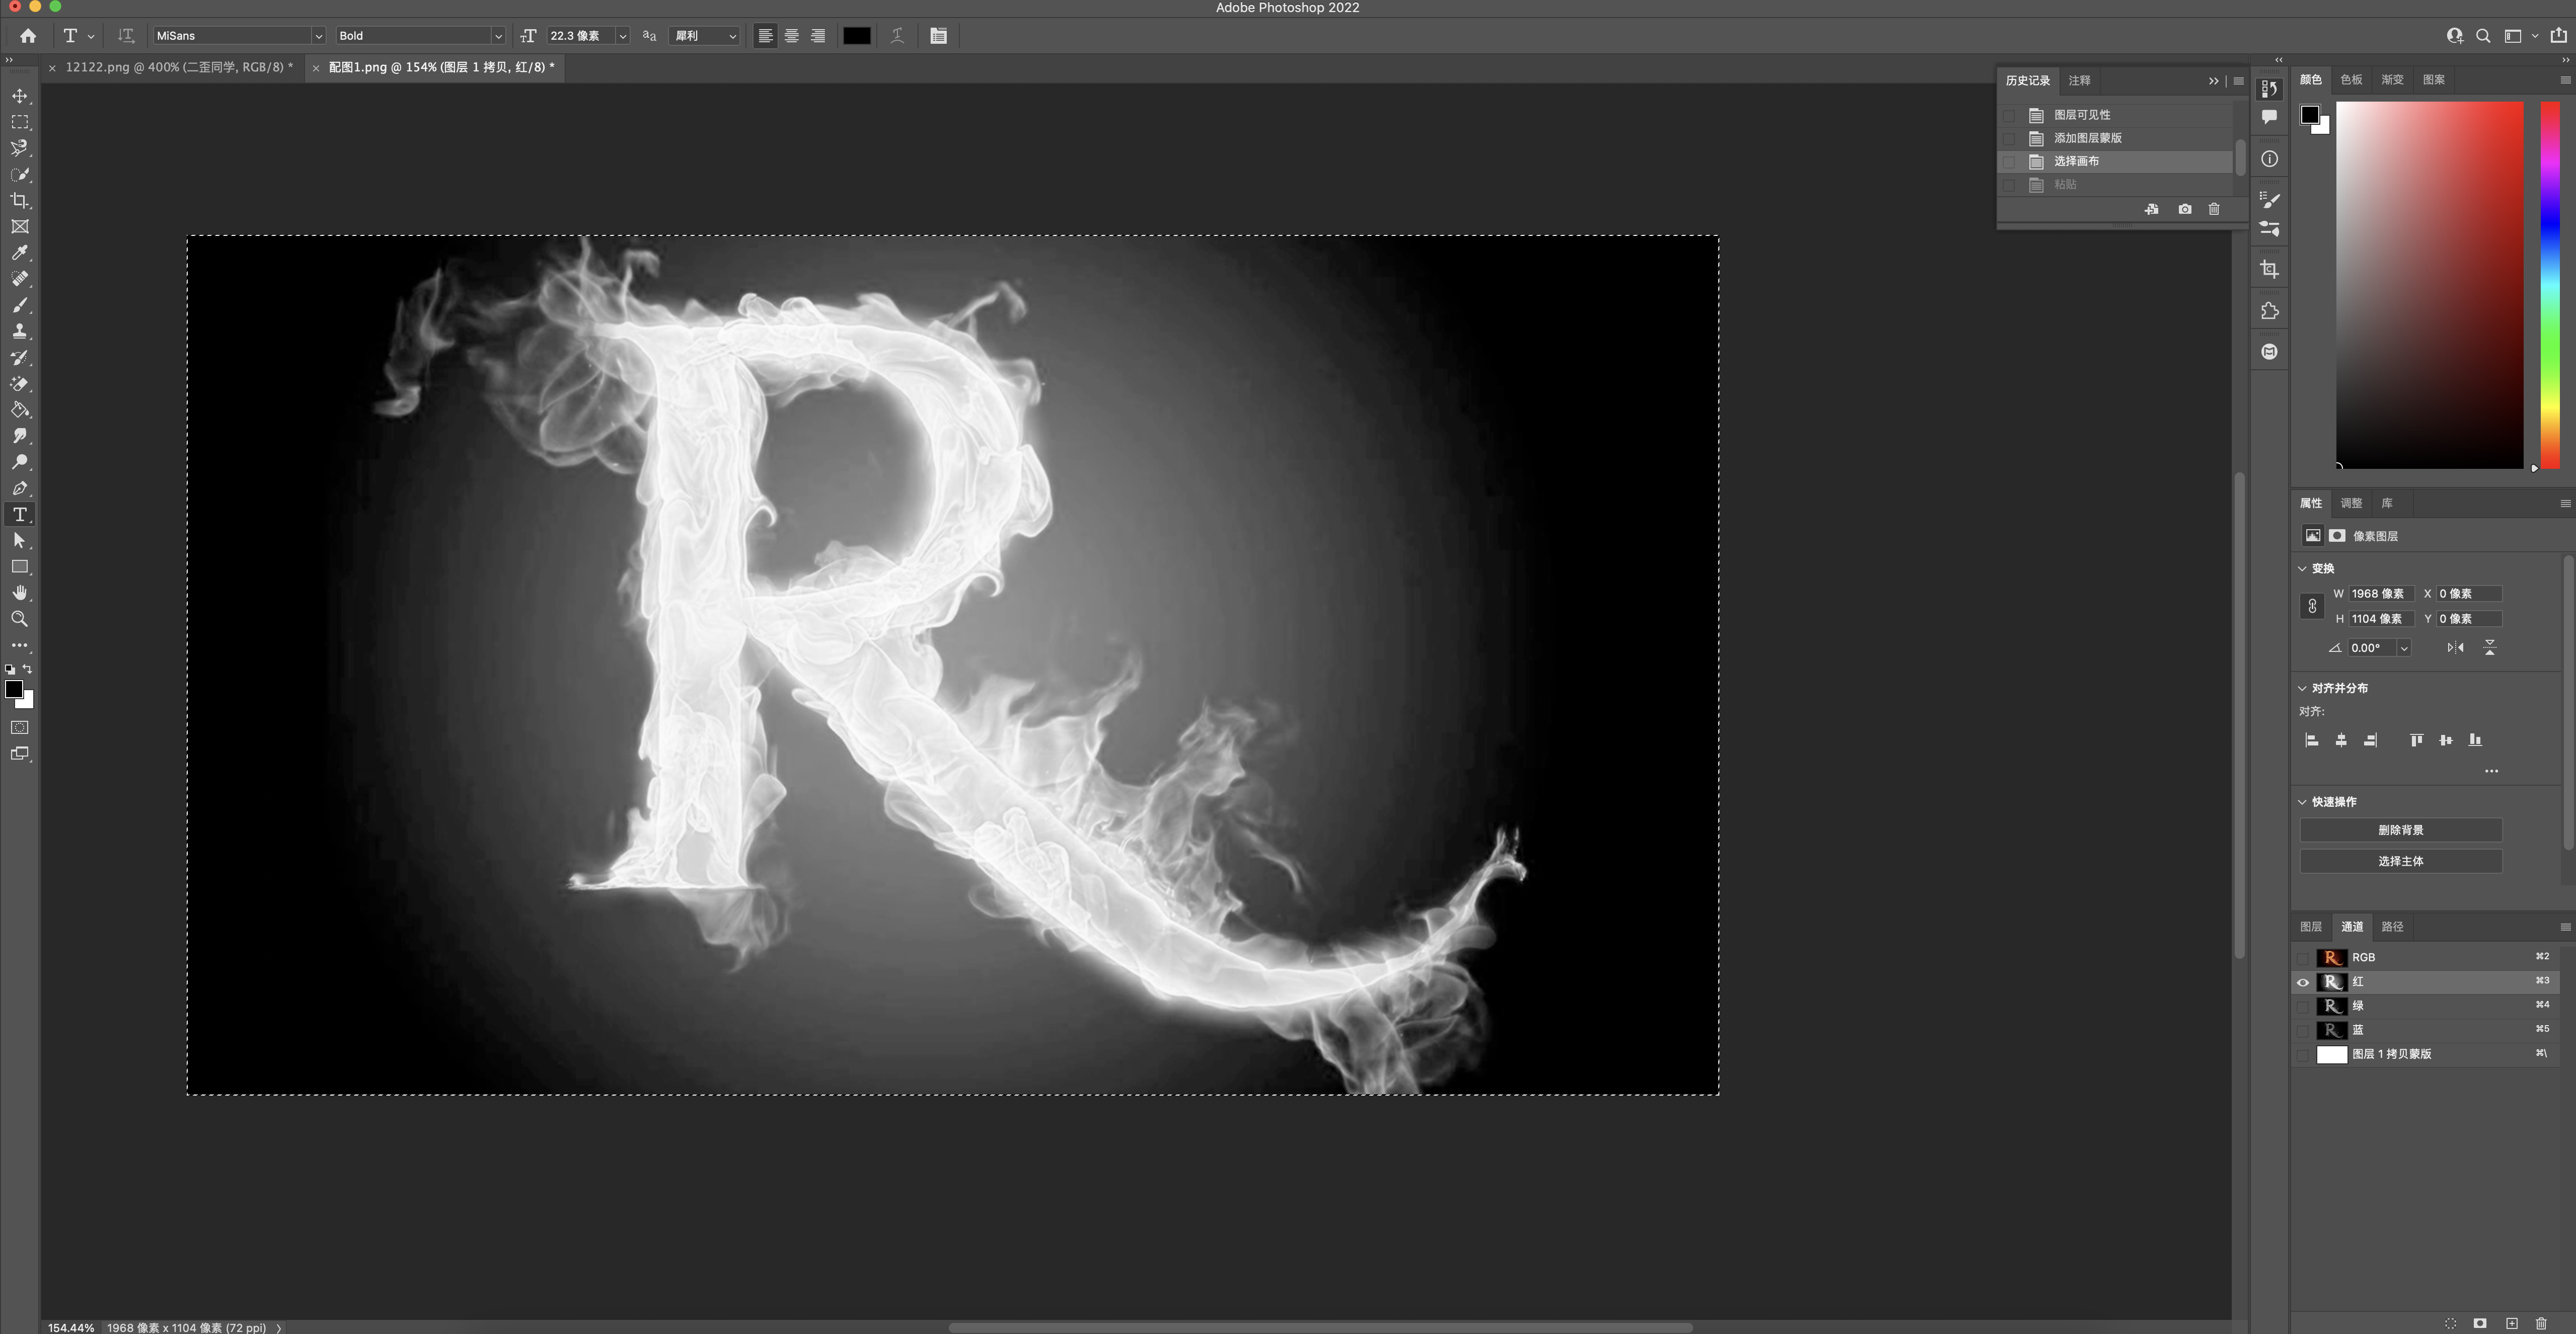Collapse the 快速操作 section
Viewport: 2576px width, 1334px height.
coord(2302,801)
